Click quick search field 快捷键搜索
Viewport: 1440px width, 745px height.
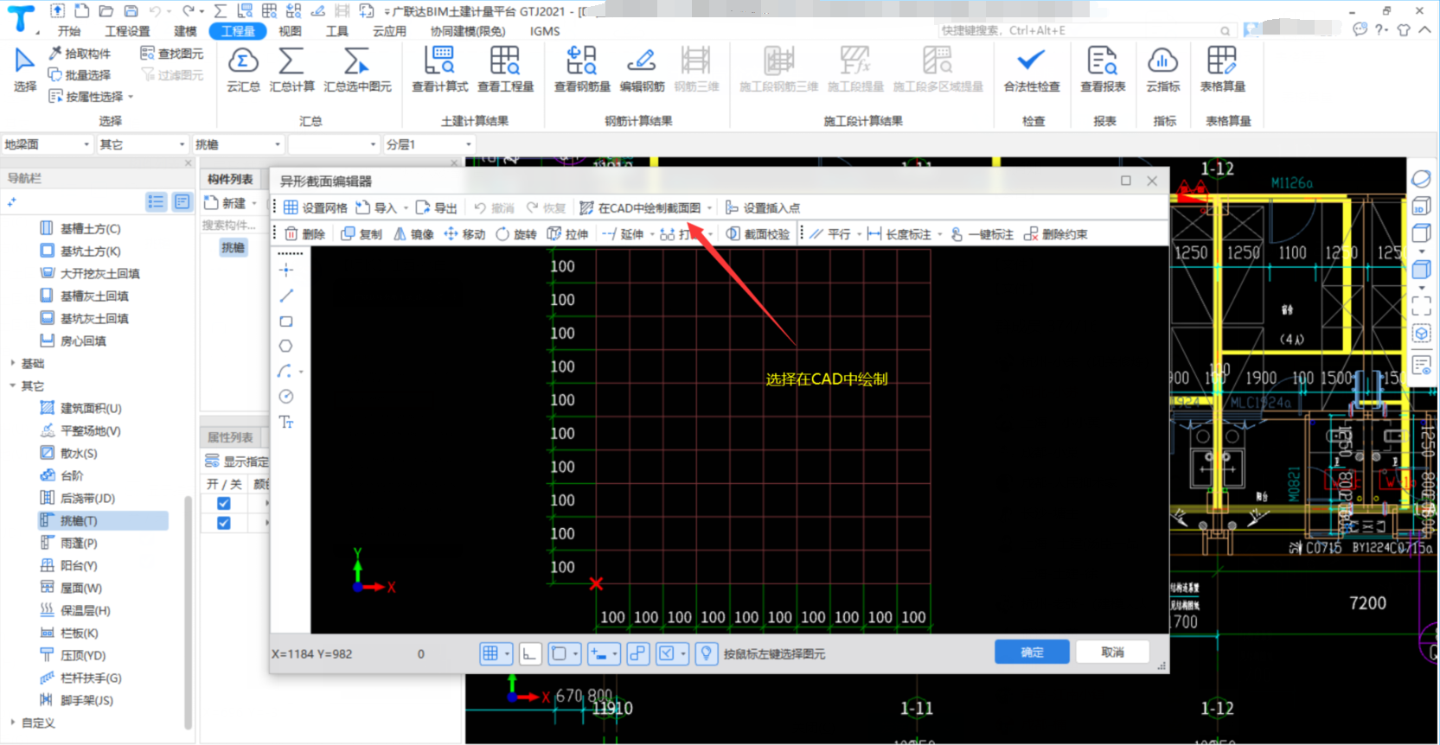click(x=1086, y=30)
